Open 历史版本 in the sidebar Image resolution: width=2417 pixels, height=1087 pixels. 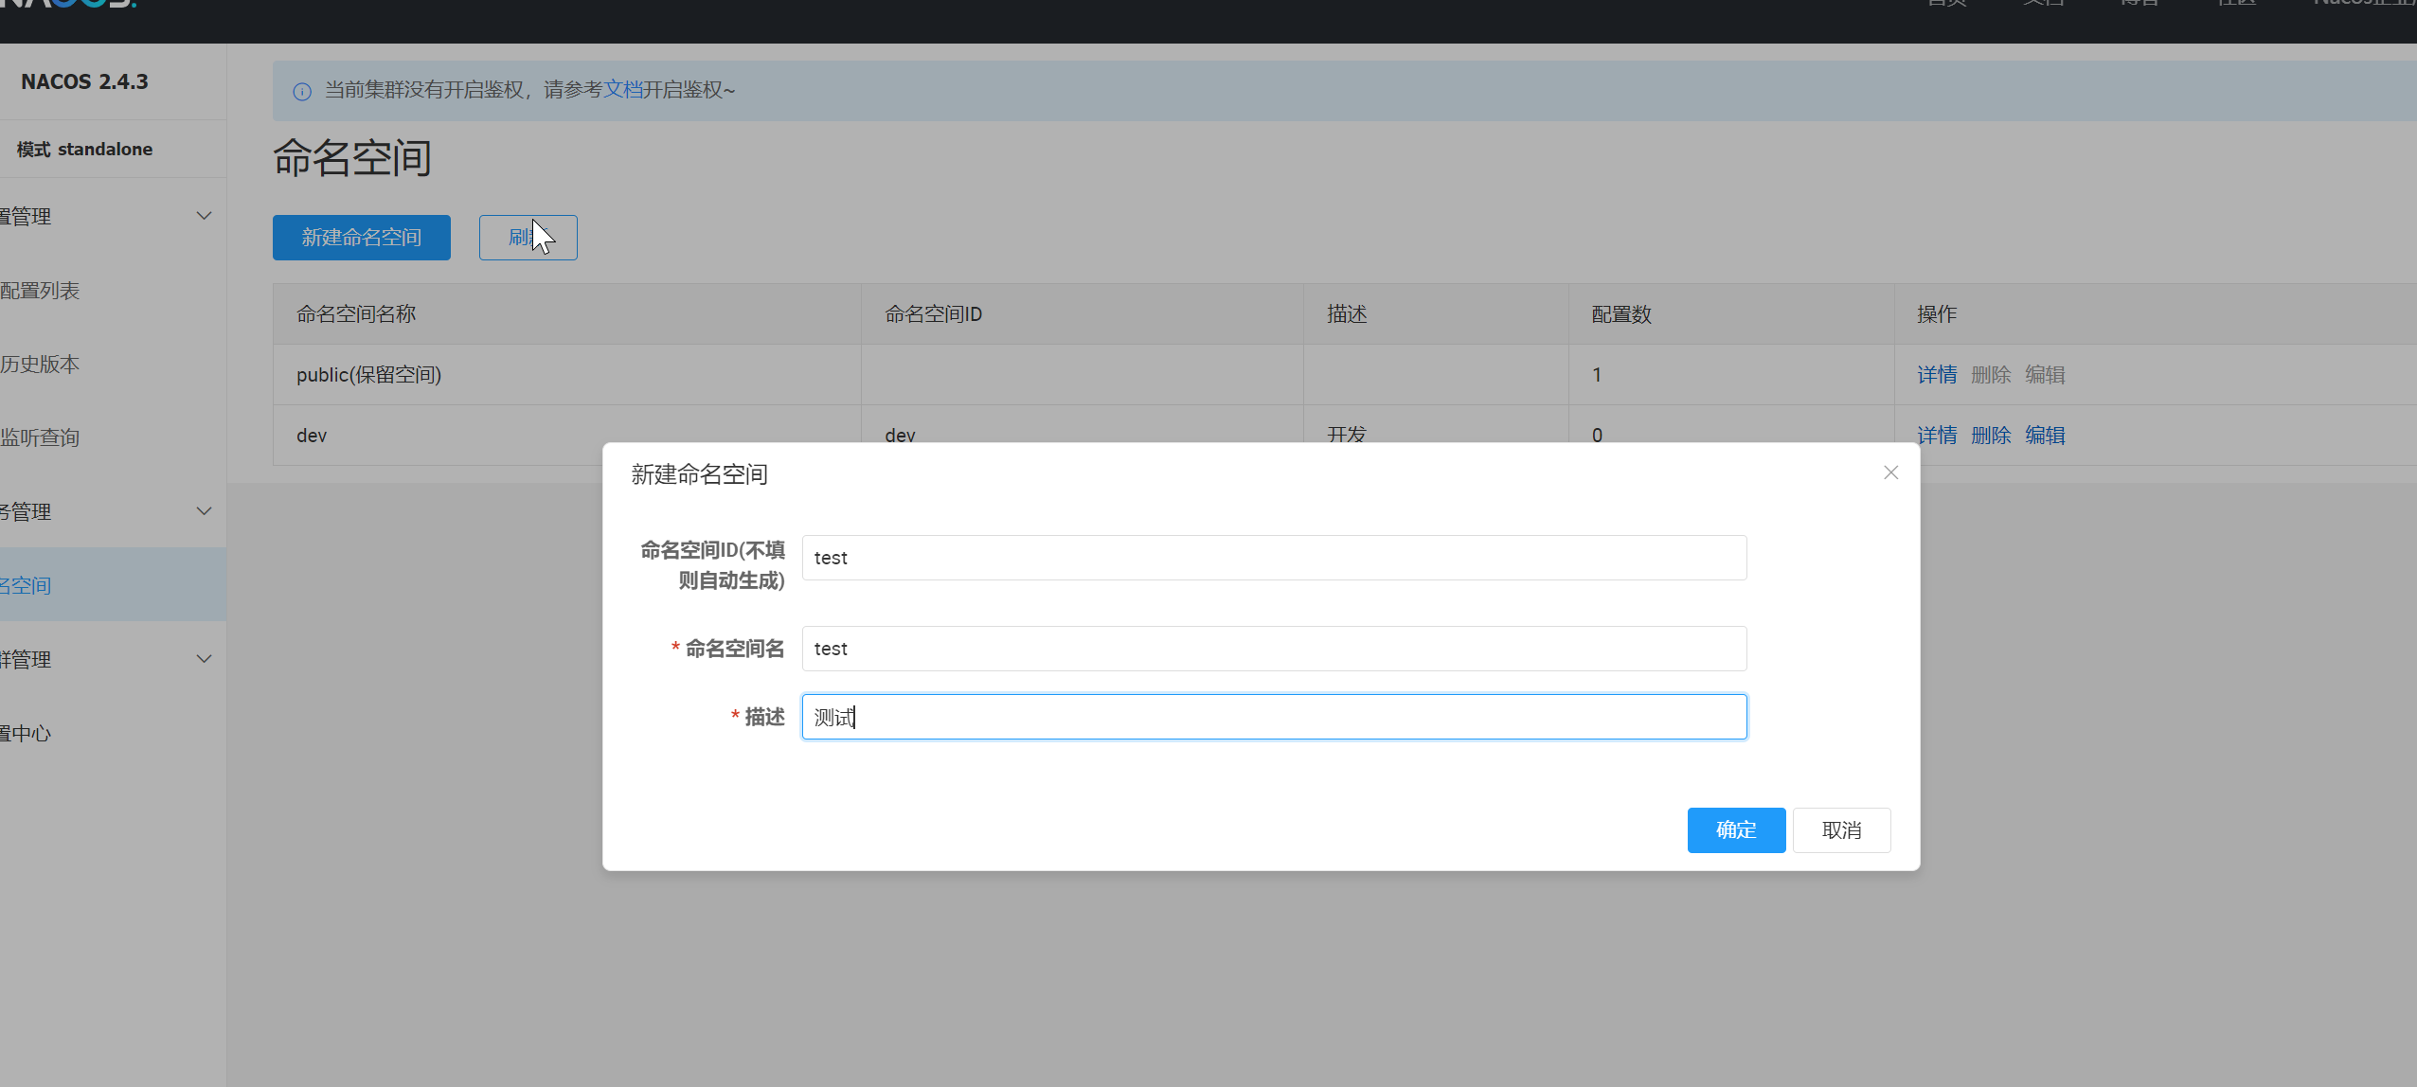point(42,365)
